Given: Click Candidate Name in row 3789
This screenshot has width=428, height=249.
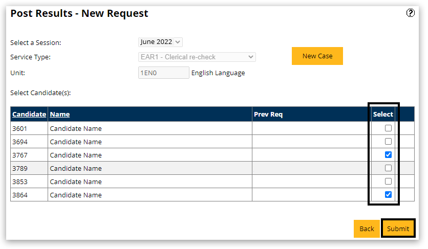Looking at the screenshot, I should point(76,168).
